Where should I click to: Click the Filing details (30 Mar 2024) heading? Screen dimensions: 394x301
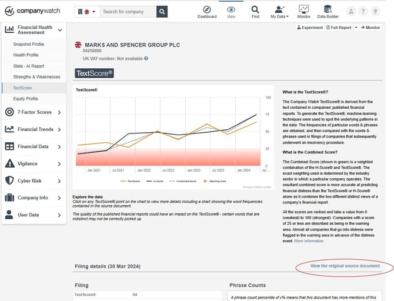tap(108, 266)
